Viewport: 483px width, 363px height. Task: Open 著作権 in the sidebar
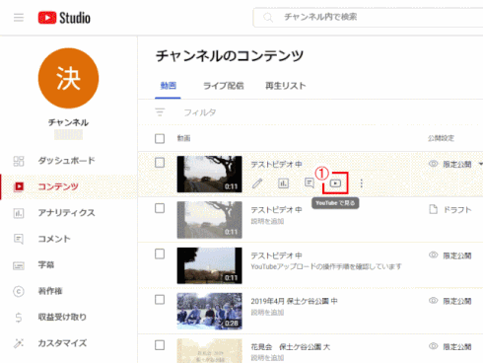[x=68, y=291]
